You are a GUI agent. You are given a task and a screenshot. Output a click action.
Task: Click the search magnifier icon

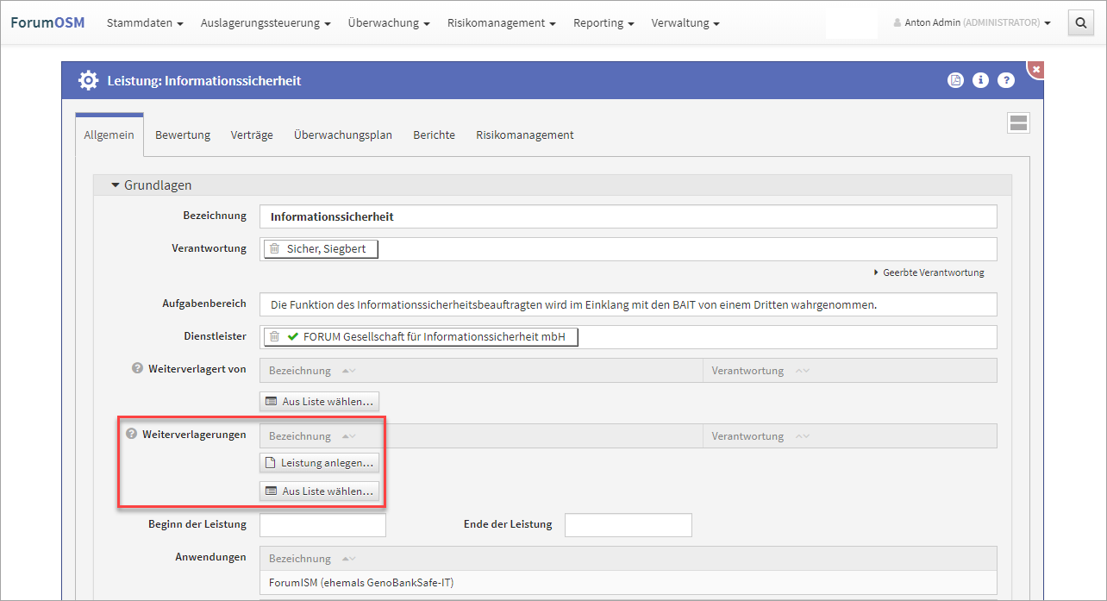pyautogui.click(x=1080, y=23)
